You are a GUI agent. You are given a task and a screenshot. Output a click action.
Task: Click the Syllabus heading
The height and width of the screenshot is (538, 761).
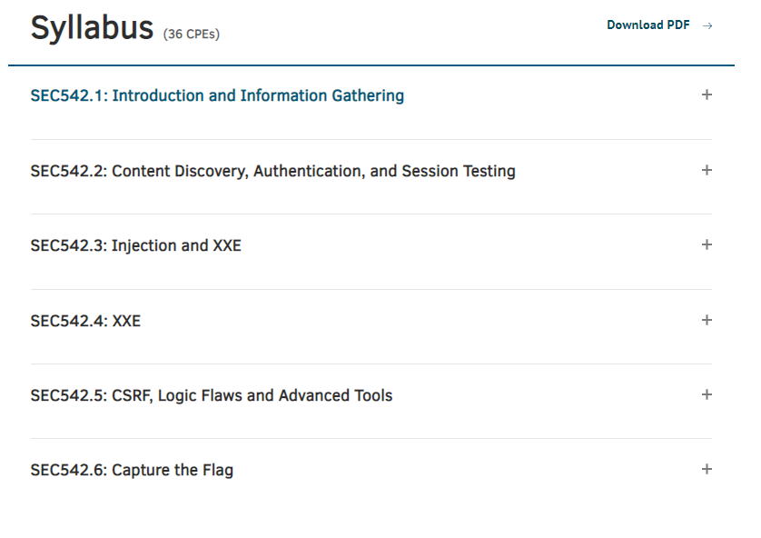[x=92, y=28]
